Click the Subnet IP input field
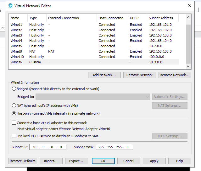201x171 pixels. coord(48,147)
